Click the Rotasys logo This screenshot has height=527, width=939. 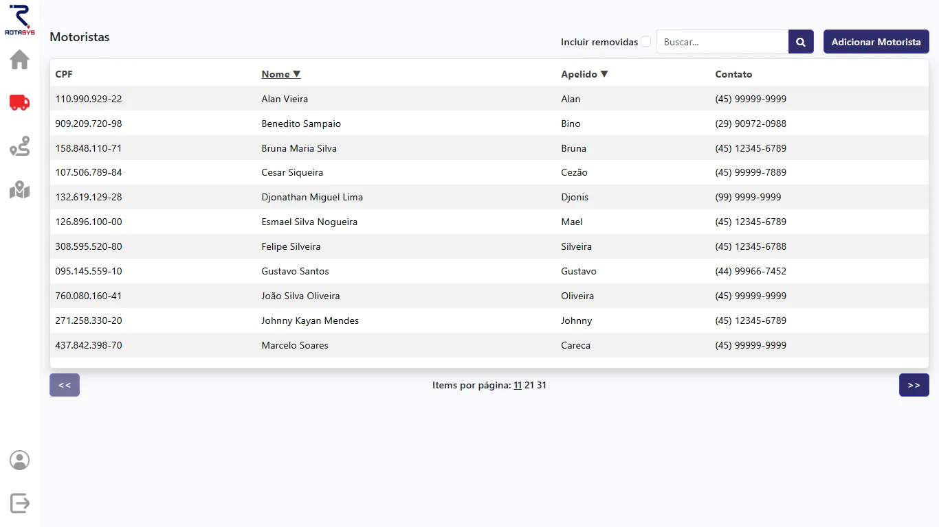coord(19,19)
